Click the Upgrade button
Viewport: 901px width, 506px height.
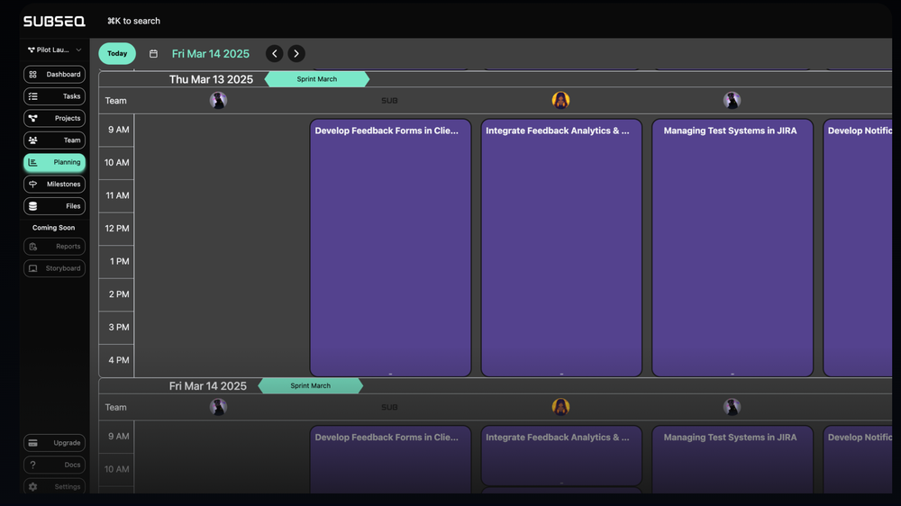54,443
